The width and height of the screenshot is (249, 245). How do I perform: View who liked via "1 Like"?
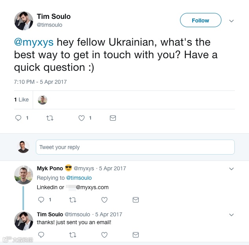pos(21,100)
